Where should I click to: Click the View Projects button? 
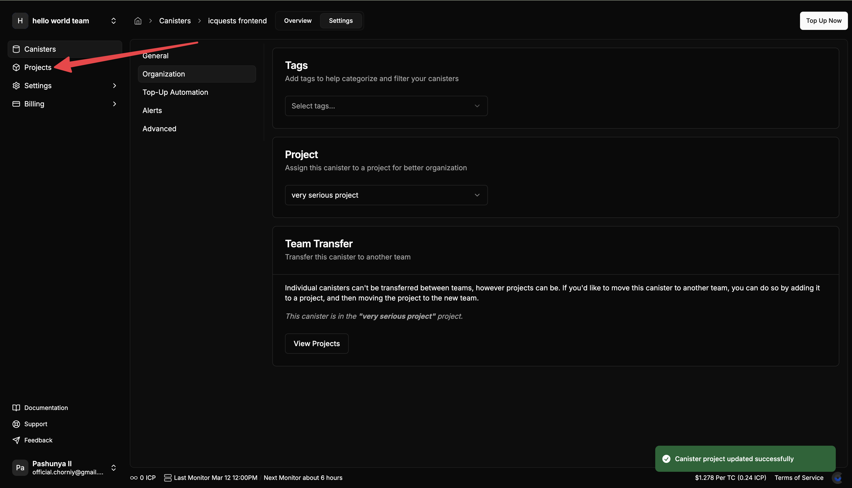click(x=316, y=343)
